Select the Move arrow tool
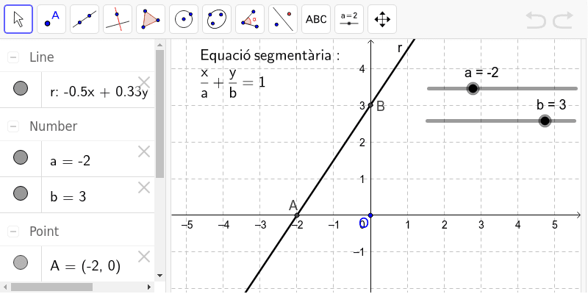Viewport: 588px width, 294px height. coord(18,19)
